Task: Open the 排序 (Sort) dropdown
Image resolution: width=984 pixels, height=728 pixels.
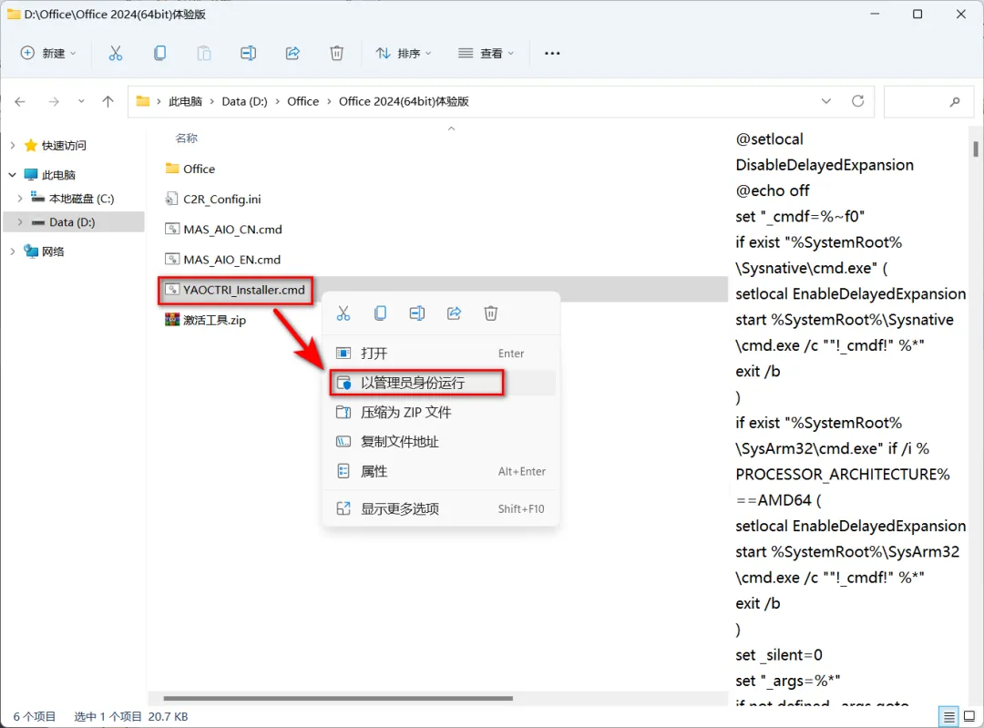Action: pyautogui.click(x=404, y=54)
